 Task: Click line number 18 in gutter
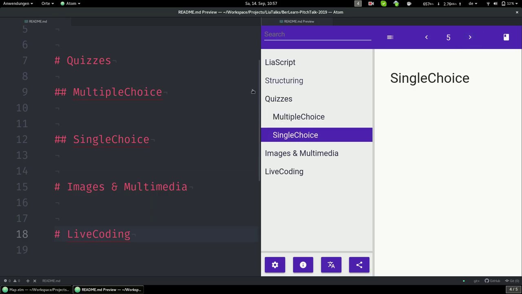point(22,234)
